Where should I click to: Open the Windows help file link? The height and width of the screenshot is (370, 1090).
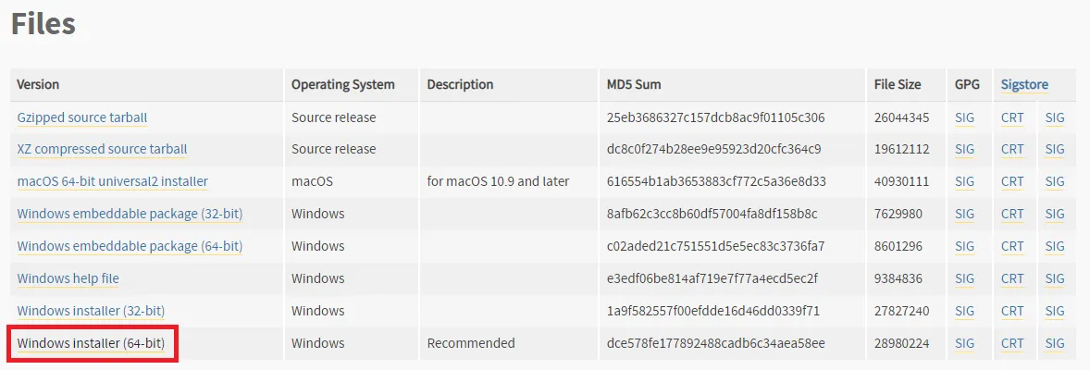pos(68,278)
